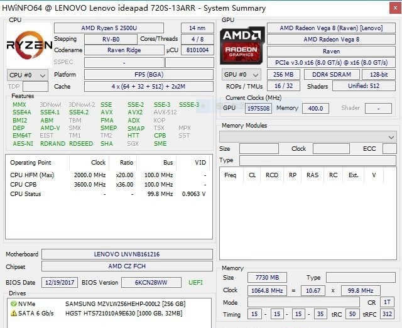Click the green checkmark NVMe drive icon
402x328 pixels.
14,304
